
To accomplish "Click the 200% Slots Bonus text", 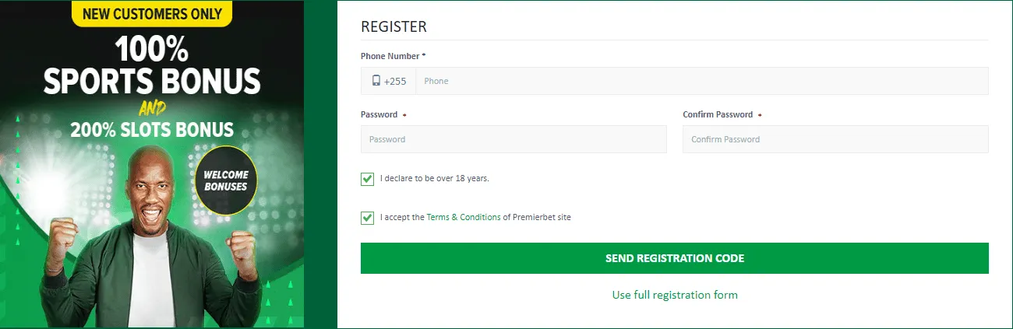I will pyautogui.click(x=152, y=129).
